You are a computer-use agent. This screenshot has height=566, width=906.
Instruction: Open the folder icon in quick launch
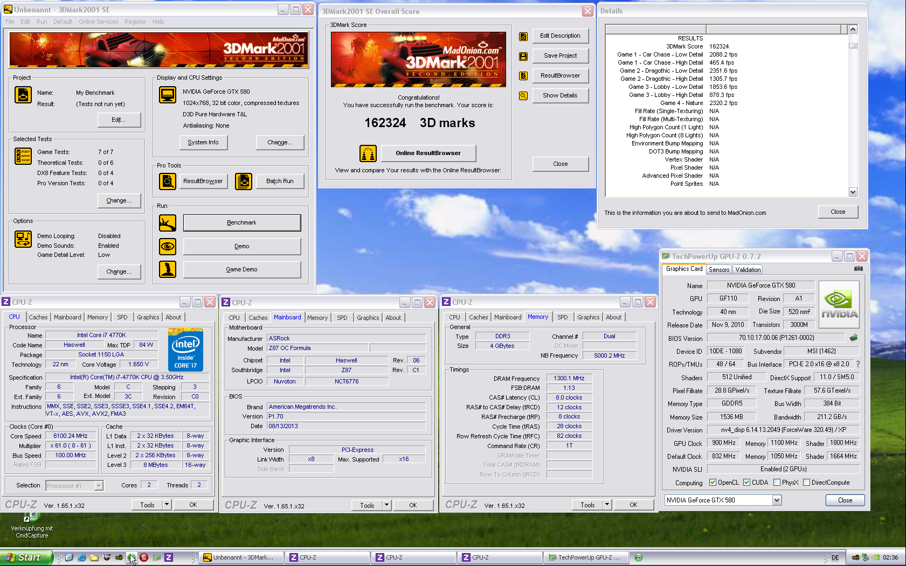point(94,557)
